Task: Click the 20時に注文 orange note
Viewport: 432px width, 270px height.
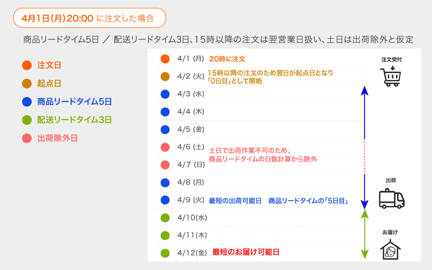Action: click(228, 59)
